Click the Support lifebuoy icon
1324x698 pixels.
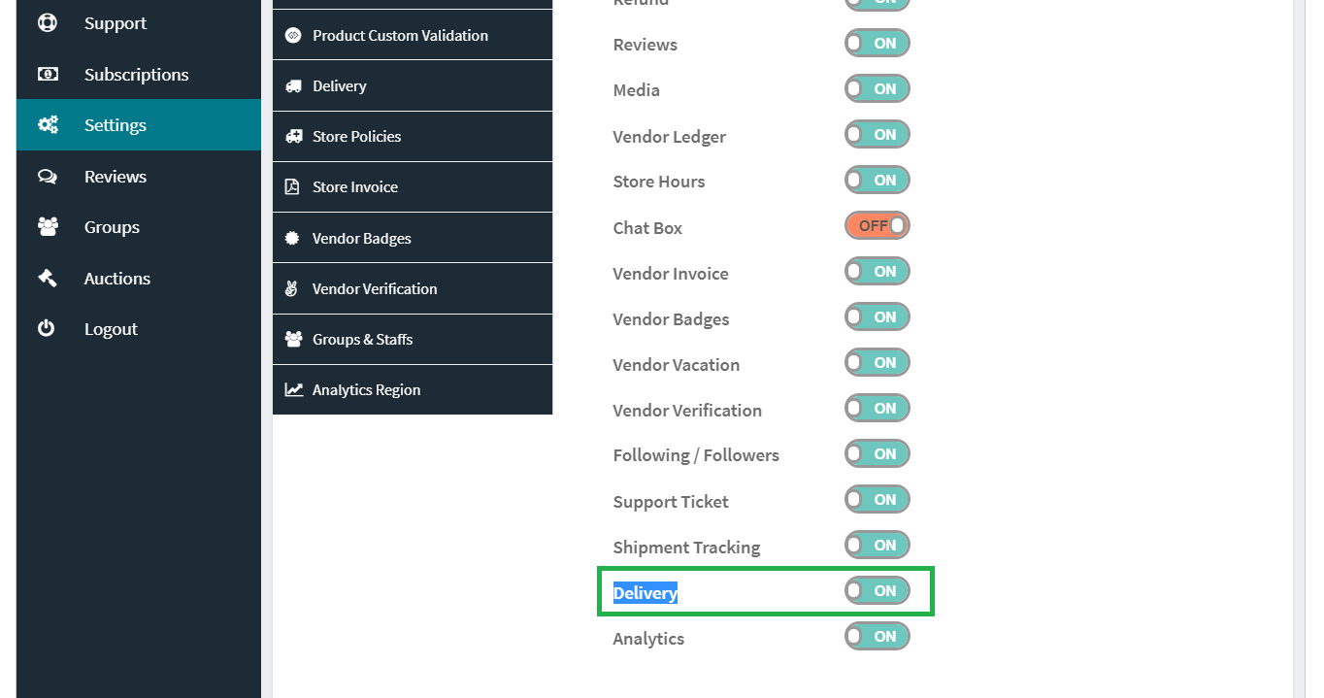point(47,22)
